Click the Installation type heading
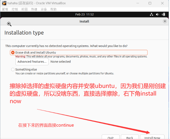This screenshot has height=139, width=170. click(x=24, y=33)
